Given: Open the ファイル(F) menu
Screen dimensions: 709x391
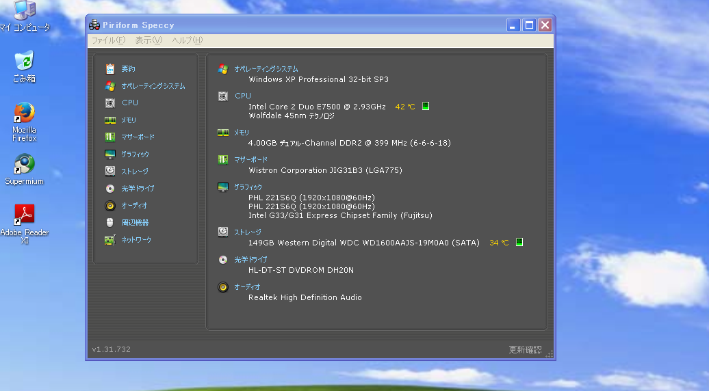Looking at the screenshot, I should pyautogui.click(x=109, y=40).
